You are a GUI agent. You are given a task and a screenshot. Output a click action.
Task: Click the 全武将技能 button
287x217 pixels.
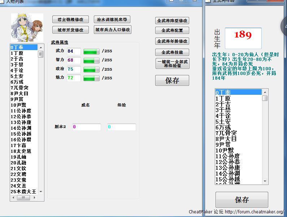172,52
